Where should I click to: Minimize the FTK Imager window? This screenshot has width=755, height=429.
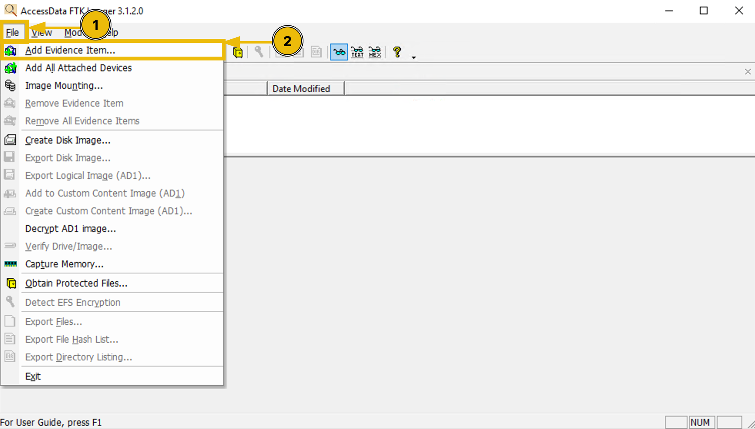669,10
